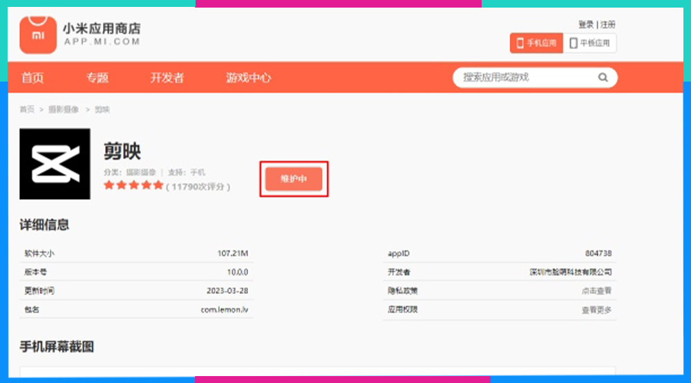
Task: Click 查看更多 for app permissions
Action: point(596,310)
